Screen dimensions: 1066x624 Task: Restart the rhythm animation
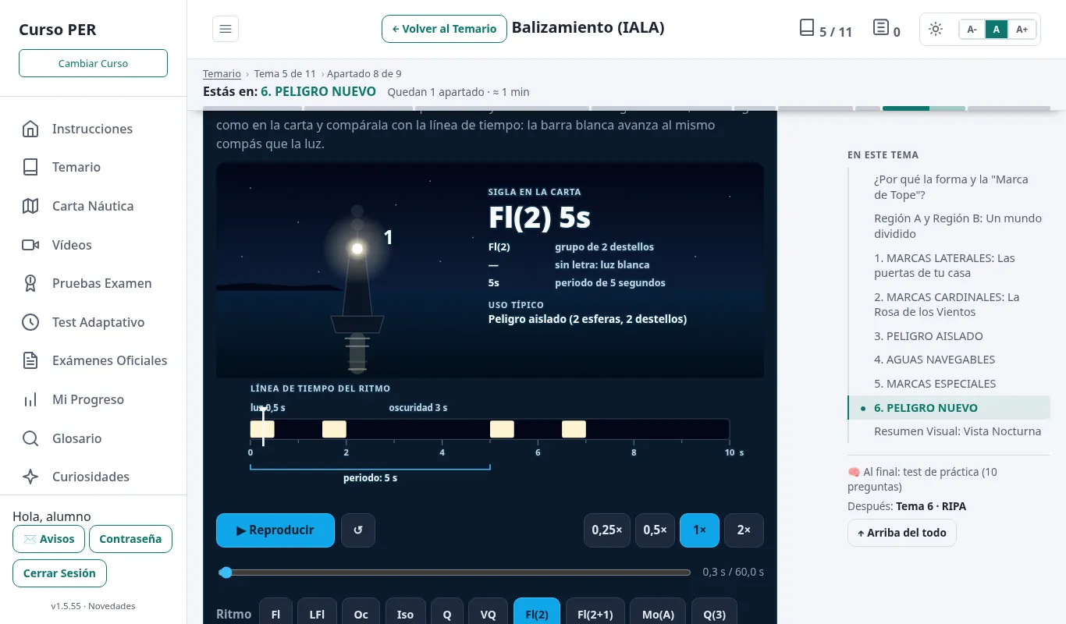click(x=358, y=530)
